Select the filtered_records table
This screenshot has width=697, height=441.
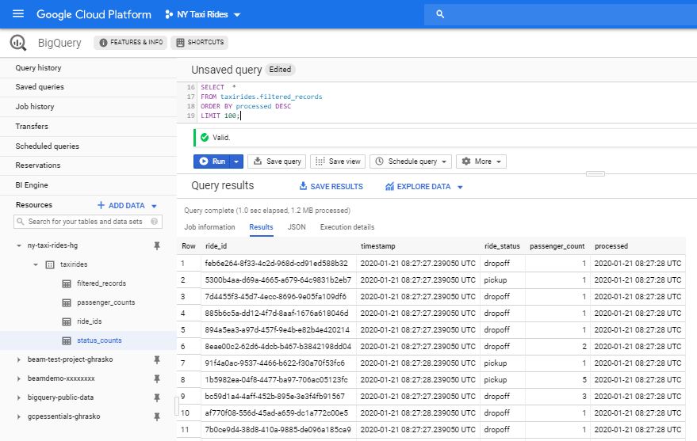click(x=101, y=283)
